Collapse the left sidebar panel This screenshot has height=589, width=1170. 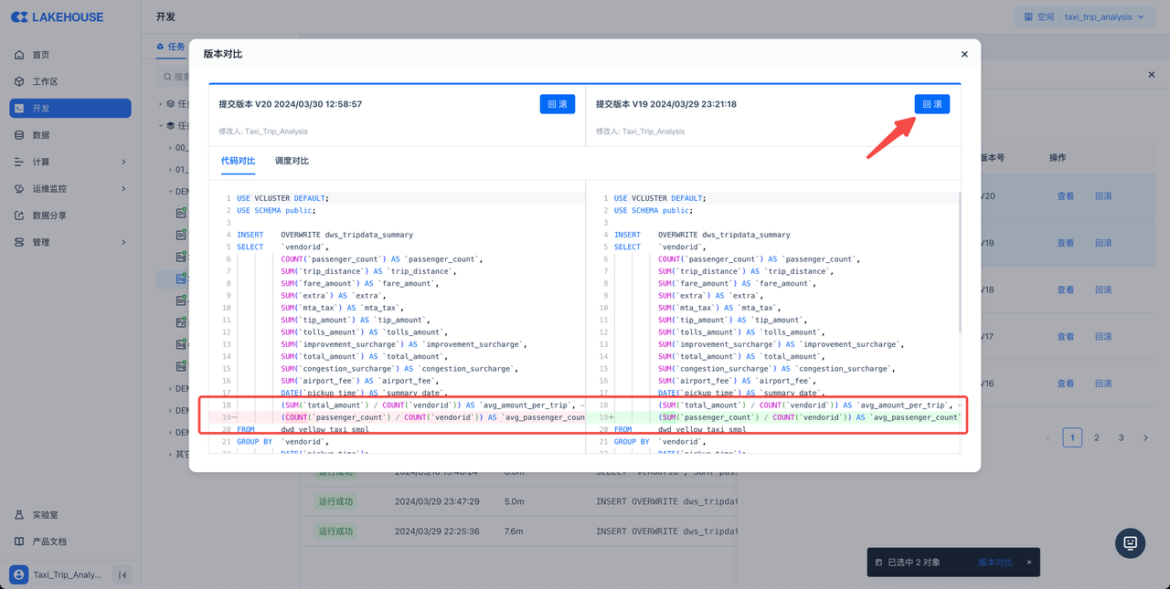(122, 574)
